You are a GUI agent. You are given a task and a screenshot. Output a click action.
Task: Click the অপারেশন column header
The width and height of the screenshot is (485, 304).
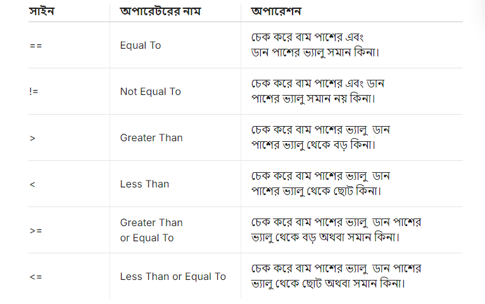tap(276, 11)
